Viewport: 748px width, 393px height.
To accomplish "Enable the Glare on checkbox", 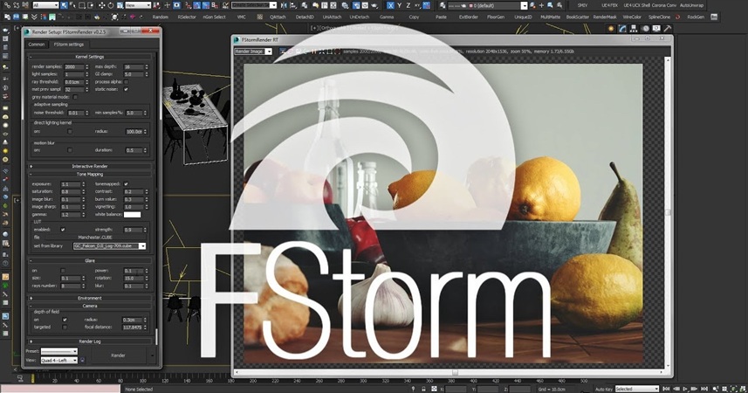I will [63, 270].
